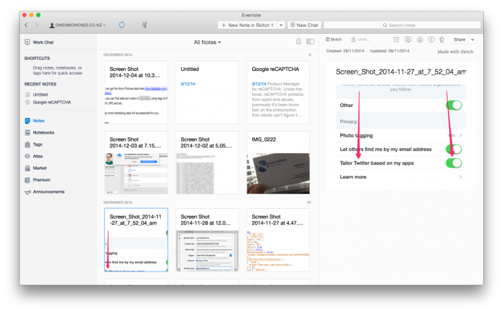This screenshot has height=313, width=503.
Task: Click New Note in Skitch 1
Action: click(247, 25)
